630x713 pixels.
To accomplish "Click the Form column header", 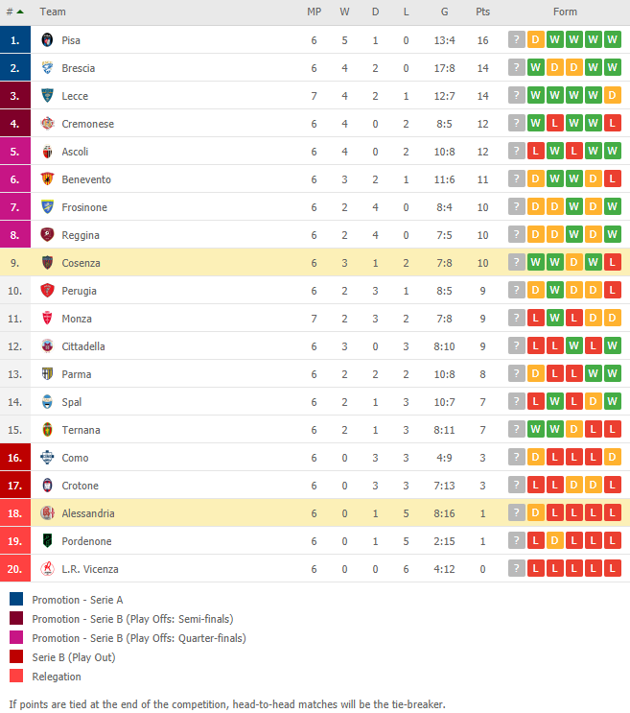I will coord(565,12).
